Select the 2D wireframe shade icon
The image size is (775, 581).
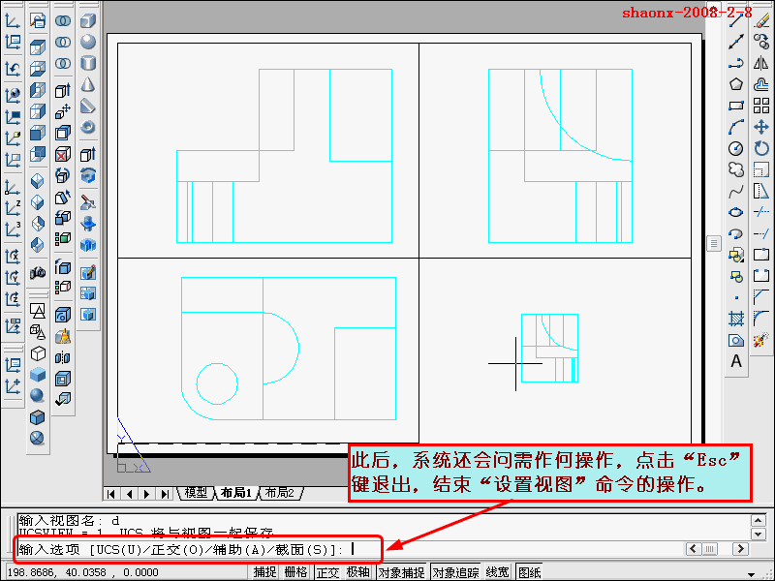tap(38, 310)
